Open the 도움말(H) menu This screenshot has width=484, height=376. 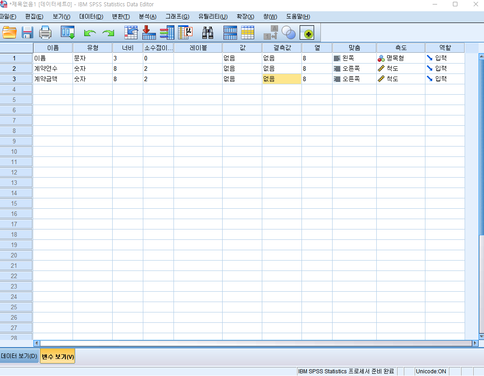click(298, 17)
